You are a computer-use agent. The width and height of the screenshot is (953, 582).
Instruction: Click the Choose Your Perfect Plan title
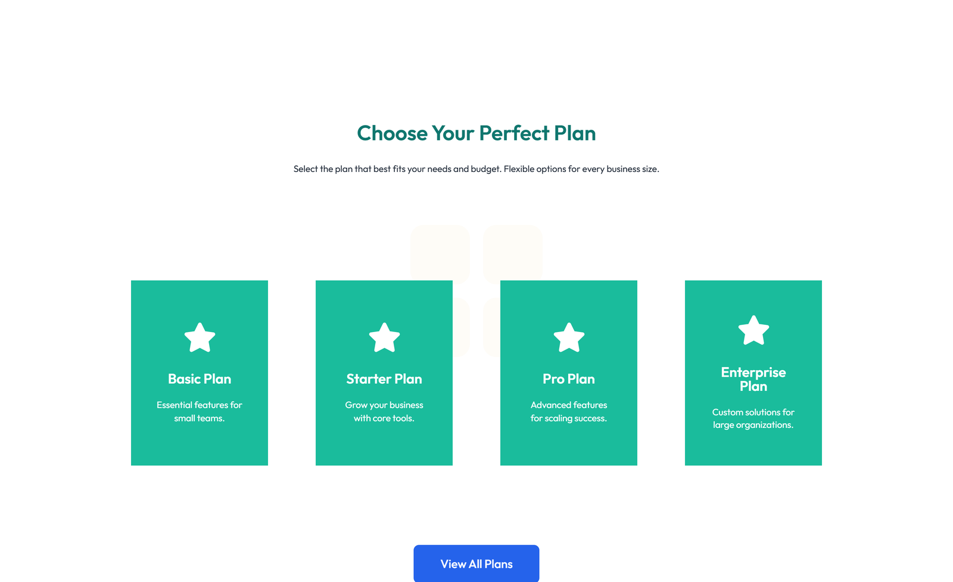(476, 133)
